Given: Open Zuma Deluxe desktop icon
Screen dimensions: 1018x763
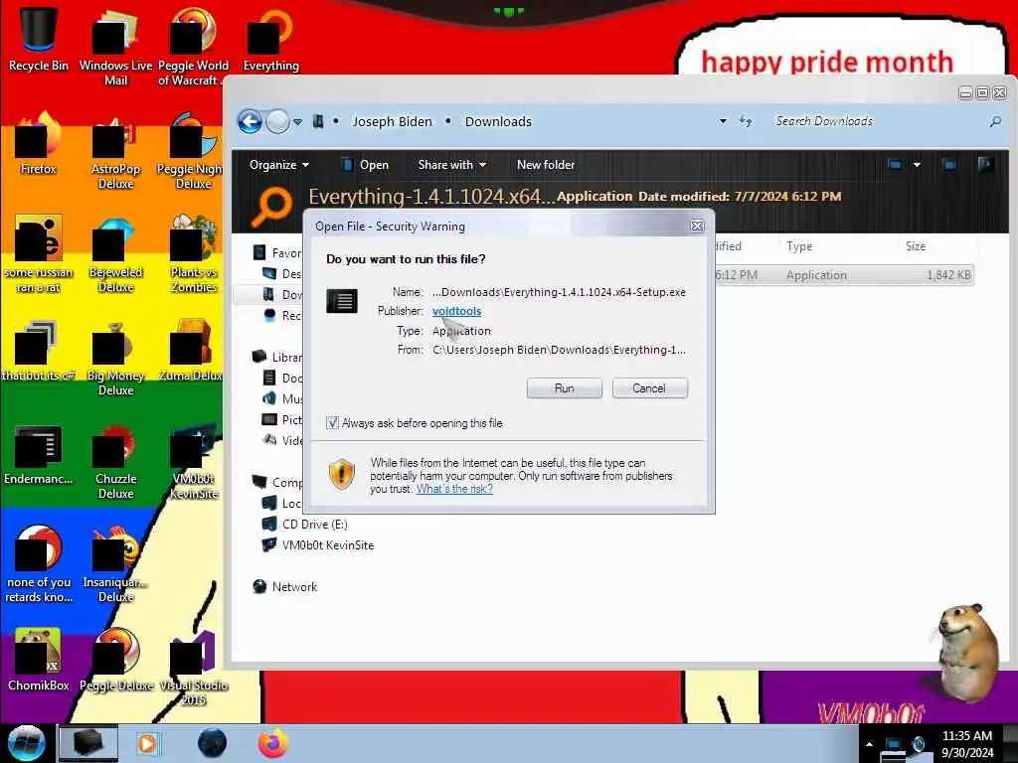Looking at the screenshot, I should [x=193, y=351].
